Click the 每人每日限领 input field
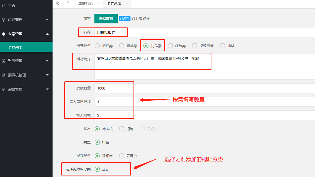The image size is (315, 177). pos(205,102)
